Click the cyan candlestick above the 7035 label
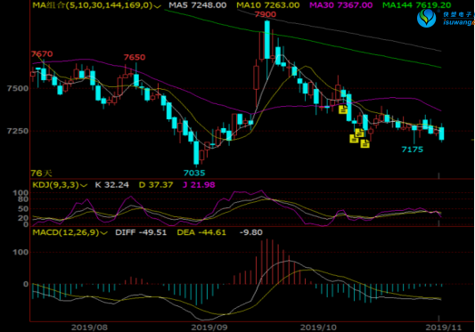Screen dimensions: 475x332 [196, 153]
